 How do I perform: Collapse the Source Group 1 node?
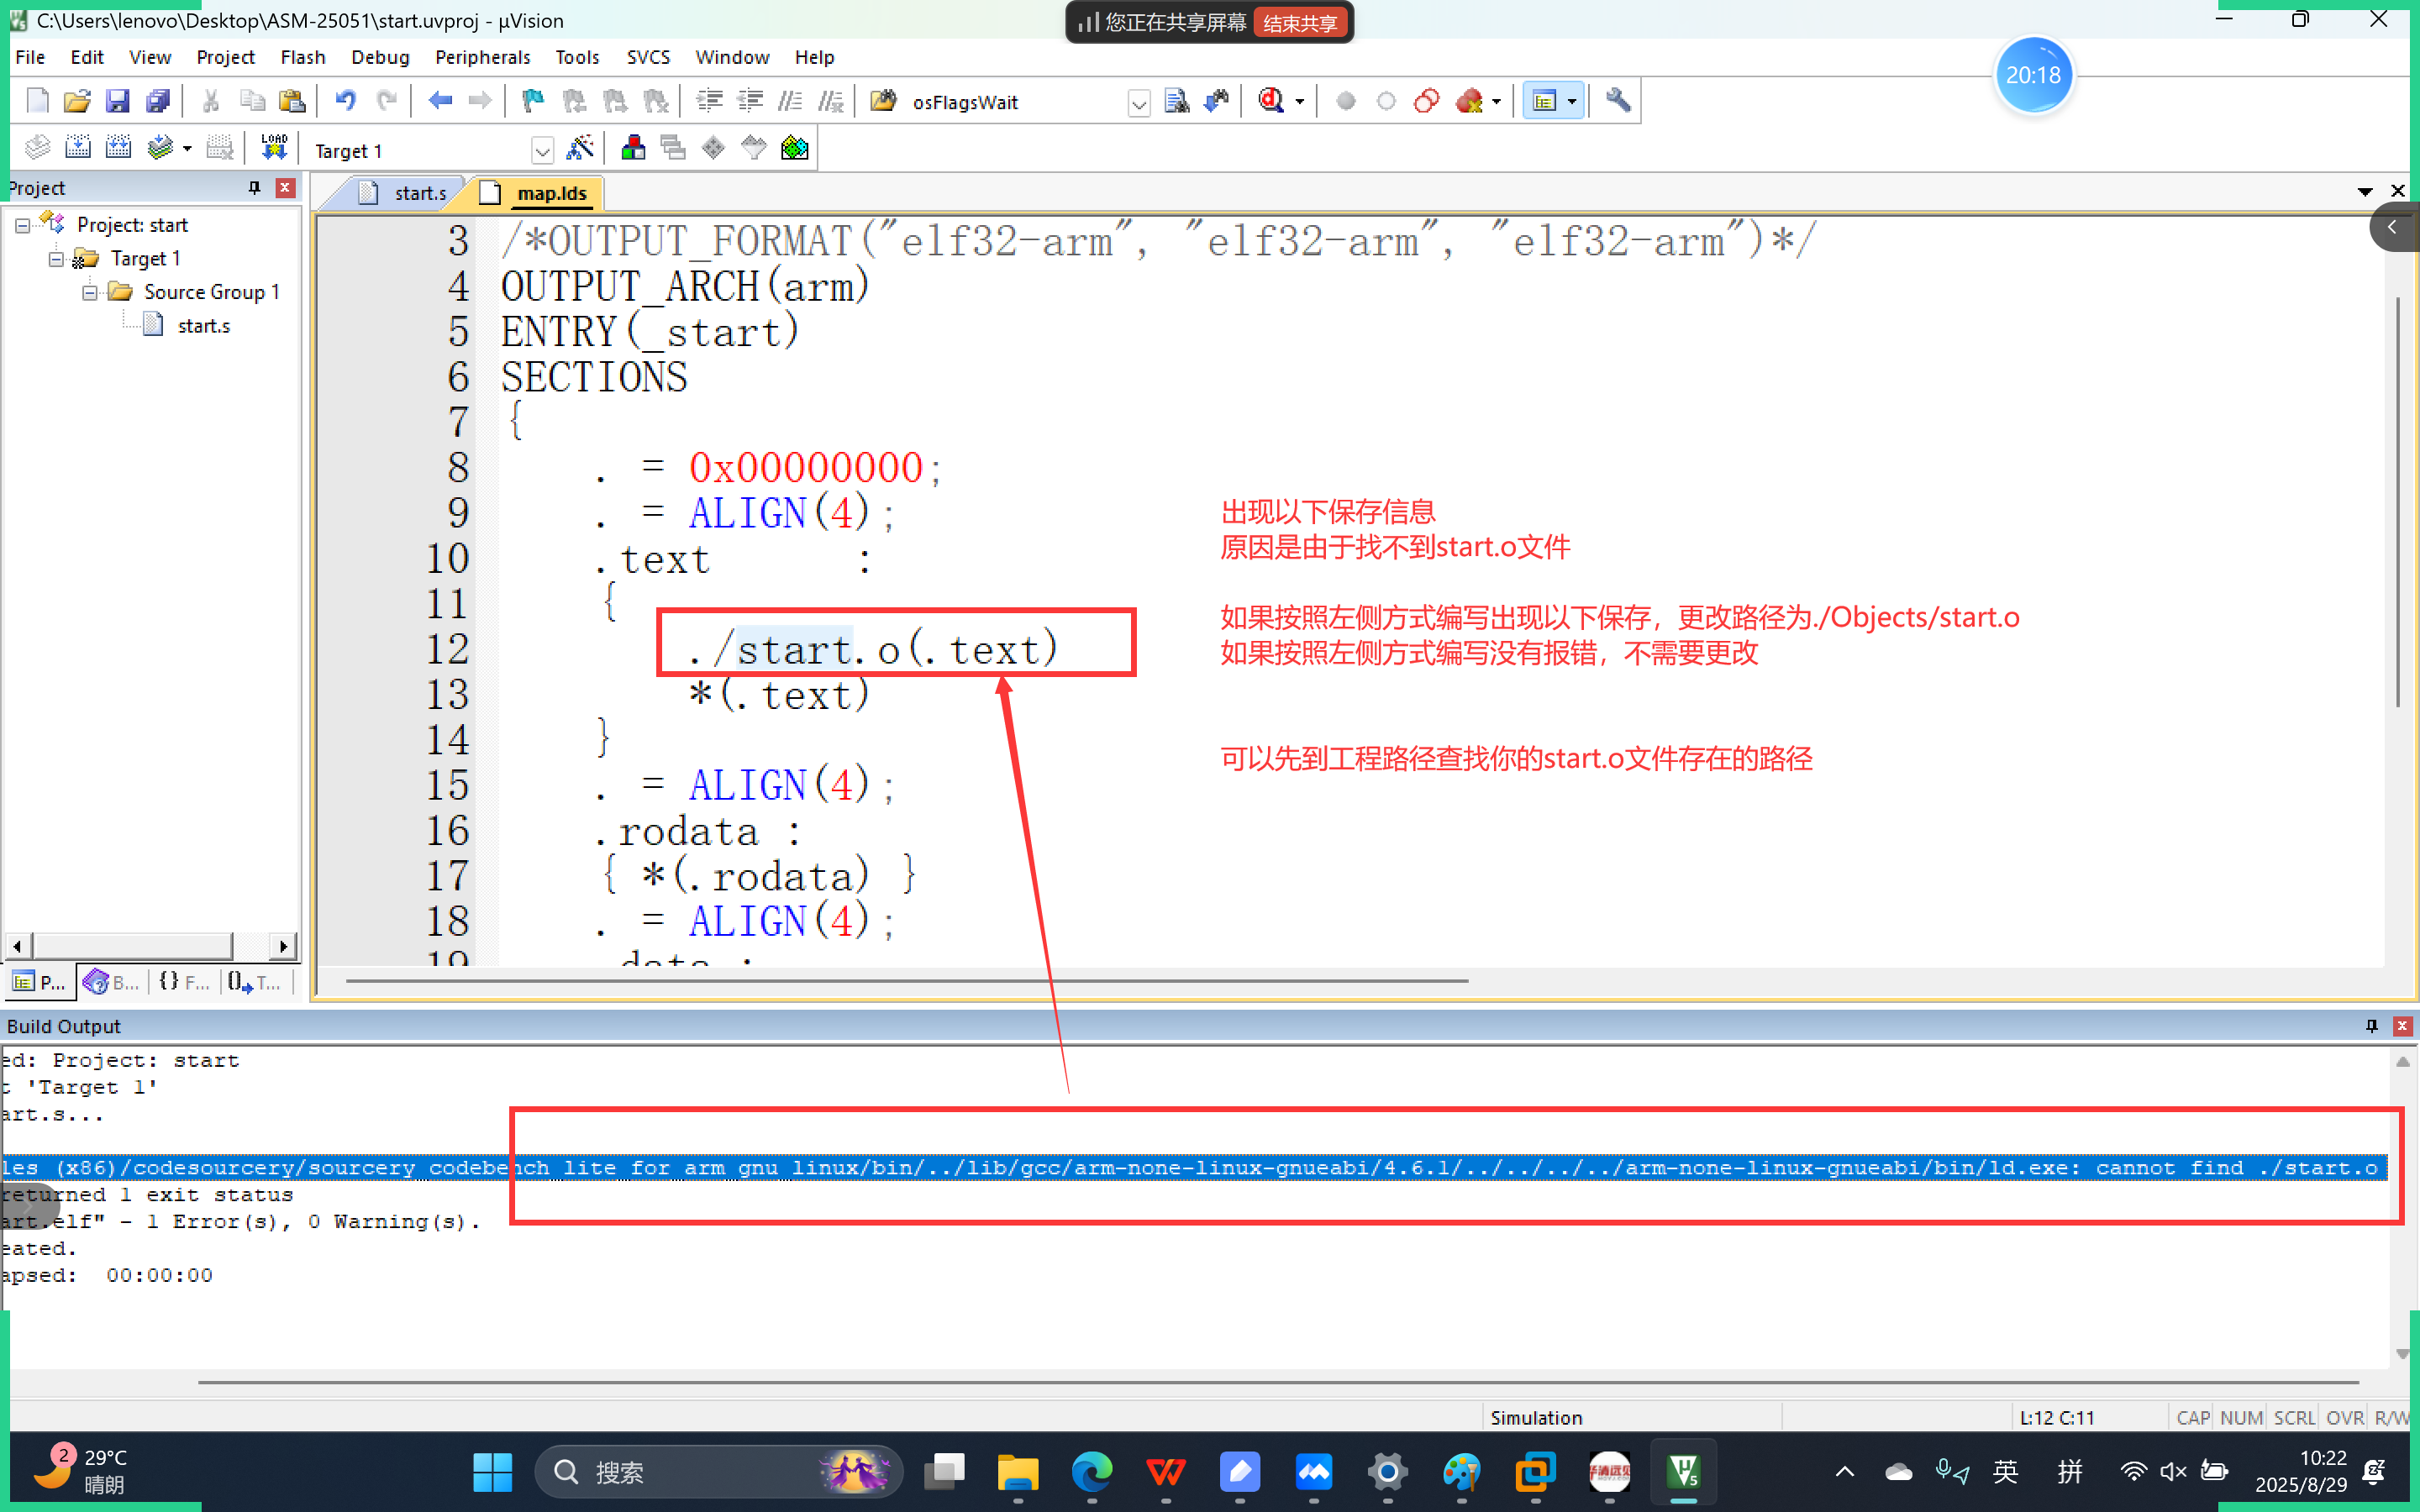coord(90,292)
